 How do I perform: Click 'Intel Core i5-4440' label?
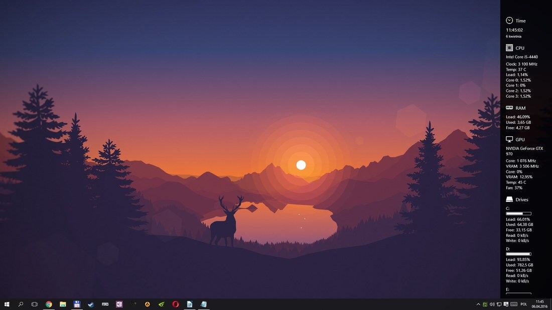pyautogui.click(x=522, y=57)
